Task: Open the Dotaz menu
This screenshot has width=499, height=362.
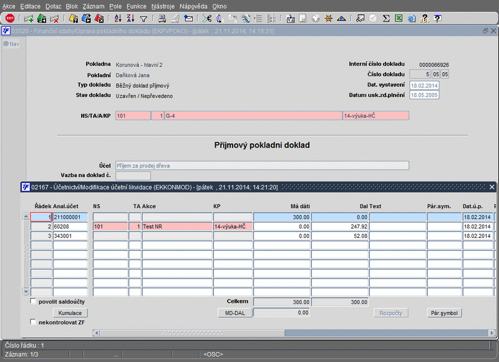Action: point(53,6)
